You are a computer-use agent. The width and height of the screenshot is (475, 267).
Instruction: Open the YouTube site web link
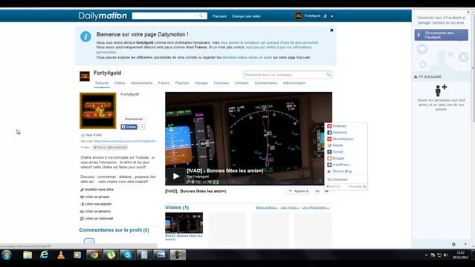point(124,141)
